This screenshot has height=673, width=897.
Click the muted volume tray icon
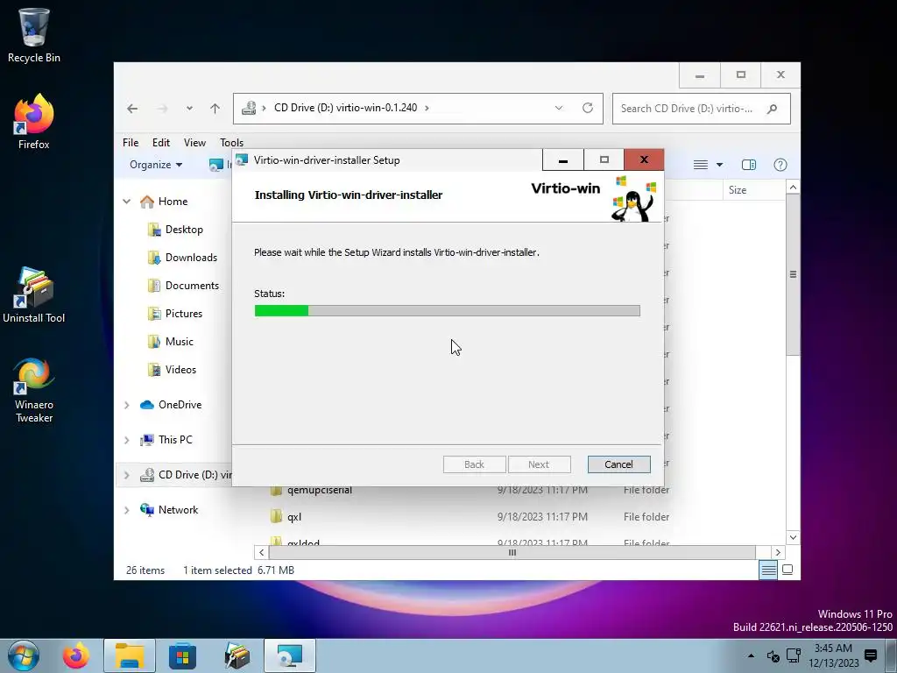point(773,655)
